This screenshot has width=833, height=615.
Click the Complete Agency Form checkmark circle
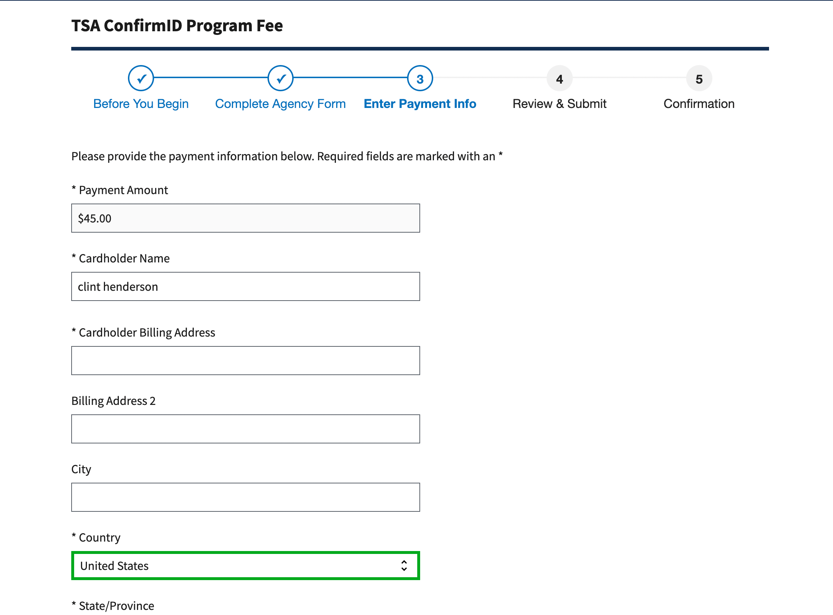click(280, 78)
